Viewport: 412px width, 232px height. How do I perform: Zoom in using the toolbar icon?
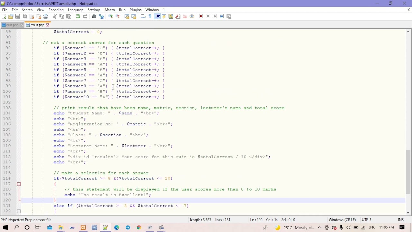click(110, 16)
